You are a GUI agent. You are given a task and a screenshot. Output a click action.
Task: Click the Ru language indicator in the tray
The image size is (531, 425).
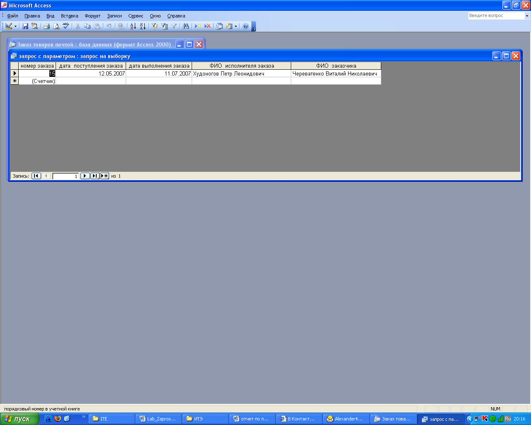click(508, 419)
